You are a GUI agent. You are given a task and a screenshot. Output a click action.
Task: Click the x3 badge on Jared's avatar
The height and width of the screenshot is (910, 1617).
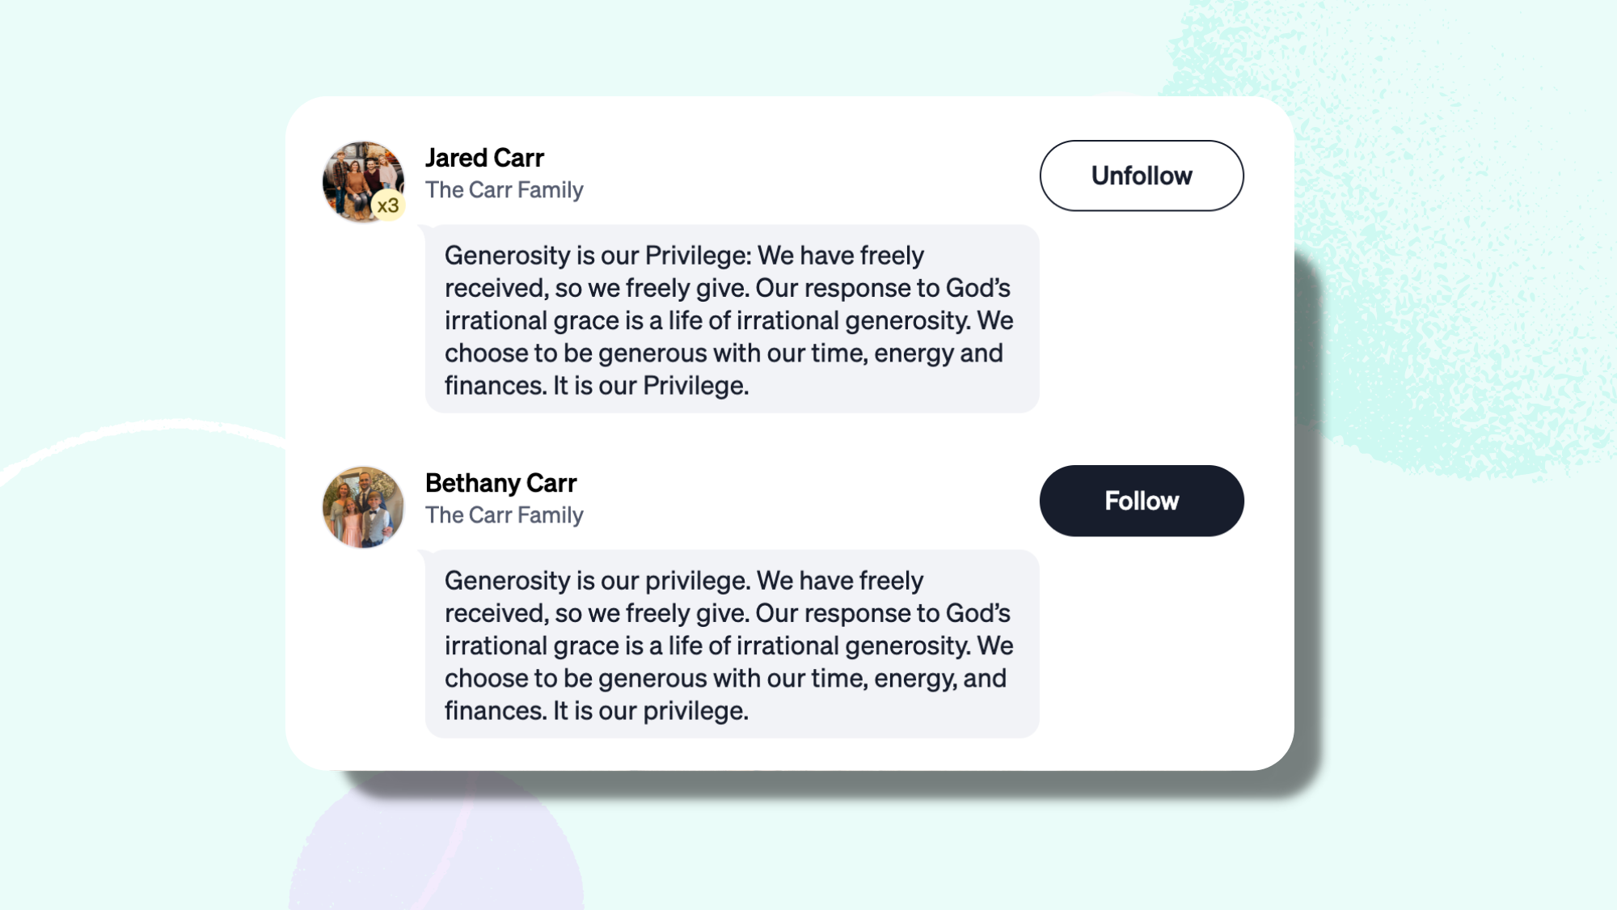[388, 205]
